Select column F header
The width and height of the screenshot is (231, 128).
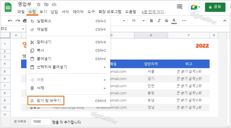coord(188,35)
